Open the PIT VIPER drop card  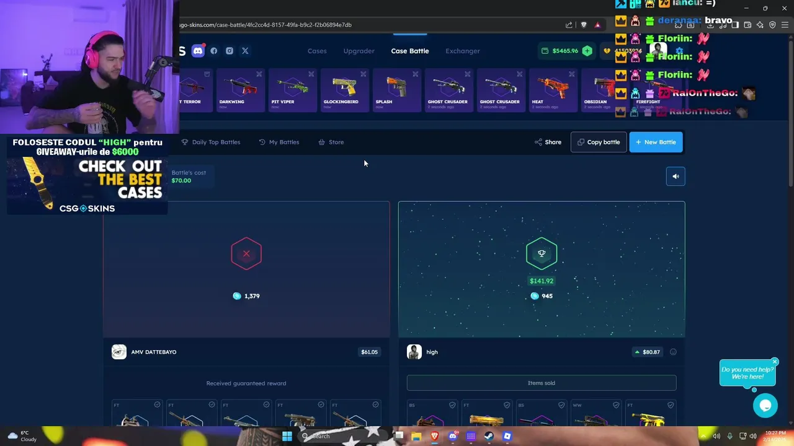click(x=292, y=90)
